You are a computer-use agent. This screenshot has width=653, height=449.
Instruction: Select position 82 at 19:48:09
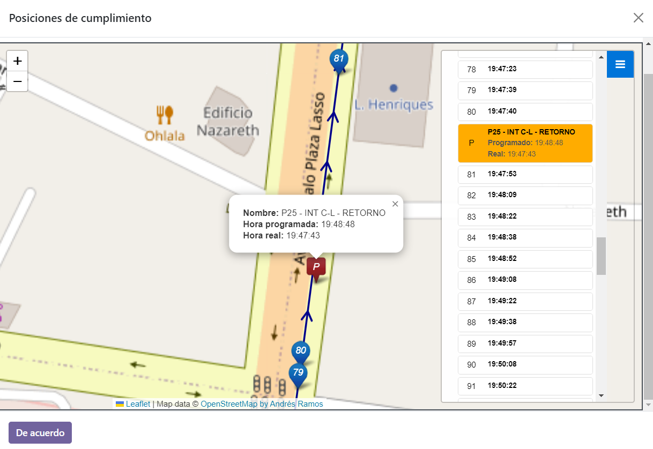click(x=525, y=195)
